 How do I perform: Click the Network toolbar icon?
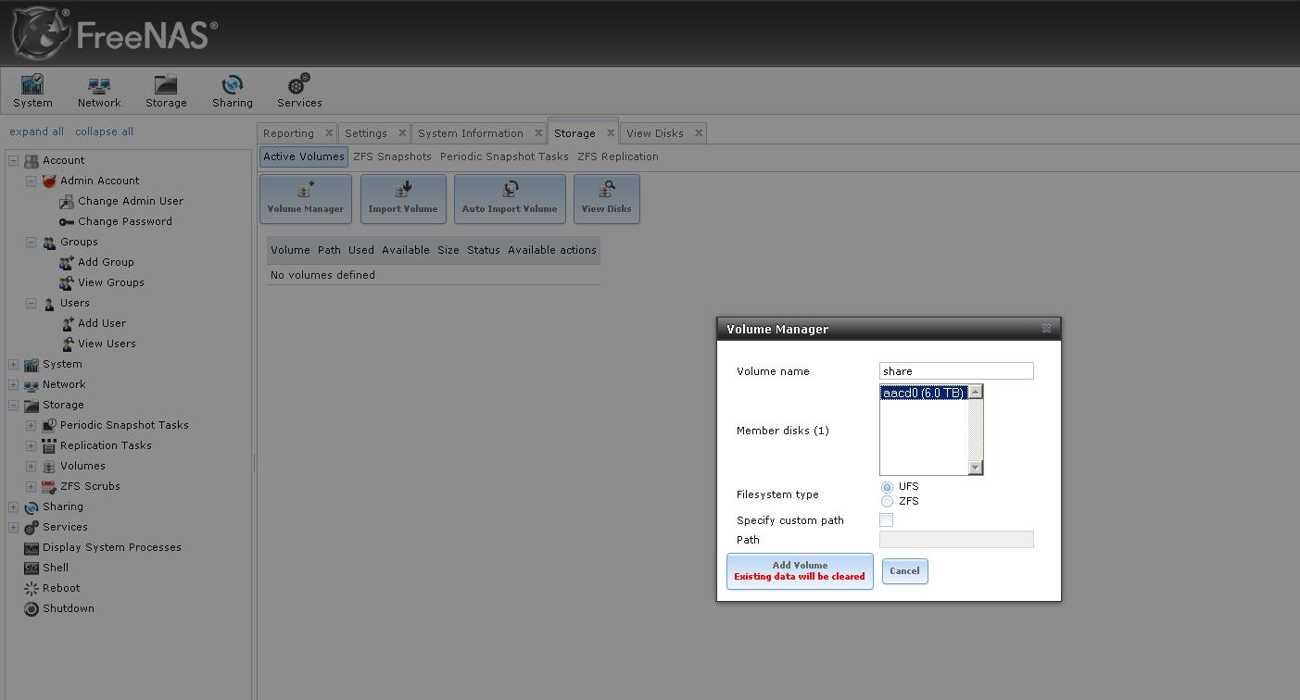(x=99, y=86)
